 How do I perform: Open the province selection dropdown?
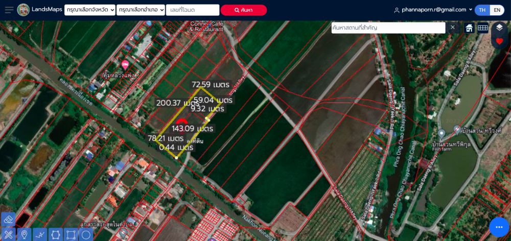point(90,10)
